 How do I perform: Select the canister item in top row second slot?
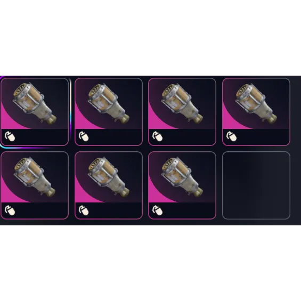(x=109, y=103)
